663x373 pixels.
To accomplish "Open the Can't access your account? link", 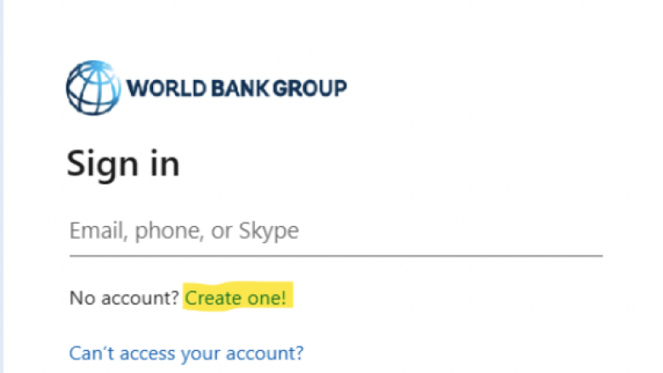I will coord(186,353).
